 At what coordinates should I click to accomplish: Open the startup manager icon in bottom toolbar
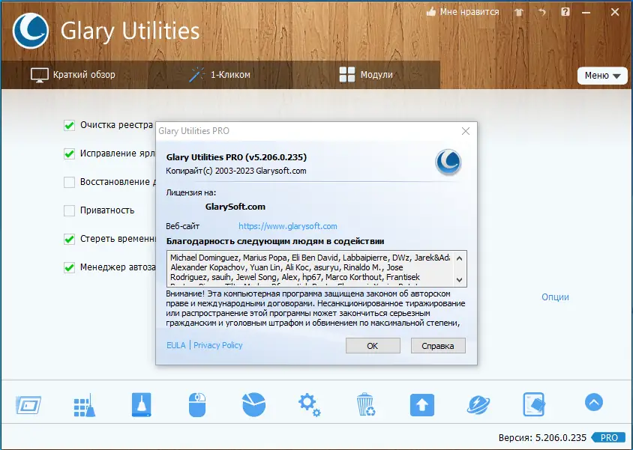pyautogui.click(x=28, y=405)
